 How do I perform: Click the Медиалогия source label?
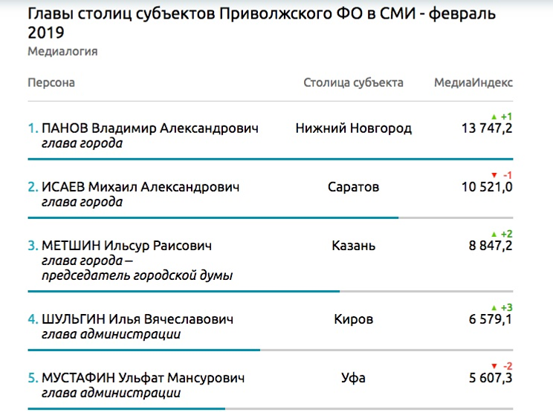tap(62, 52)
